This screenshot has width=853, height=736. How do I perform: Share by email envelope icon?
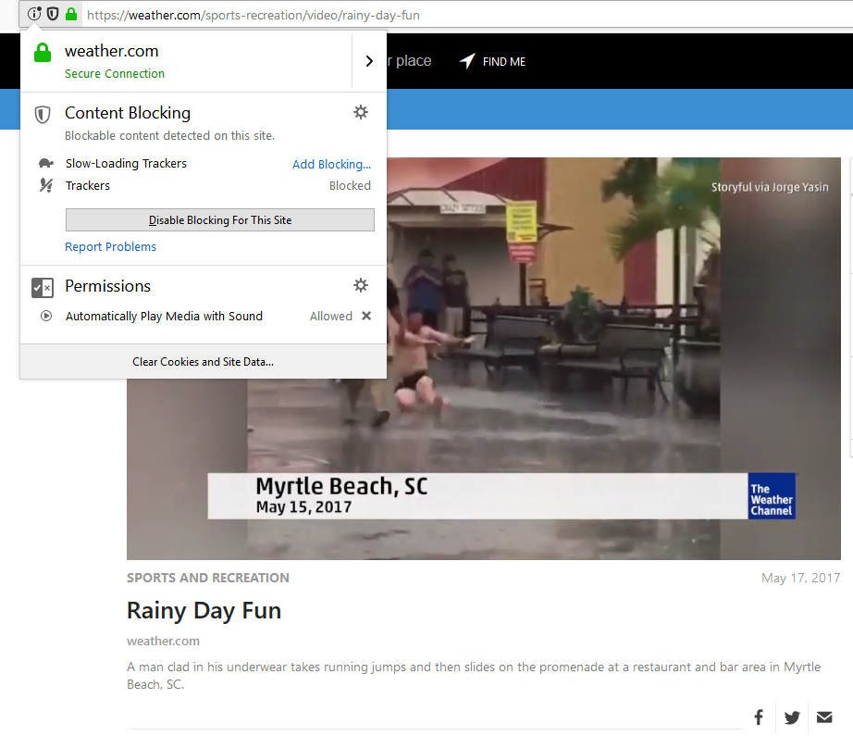pos(824,717)
